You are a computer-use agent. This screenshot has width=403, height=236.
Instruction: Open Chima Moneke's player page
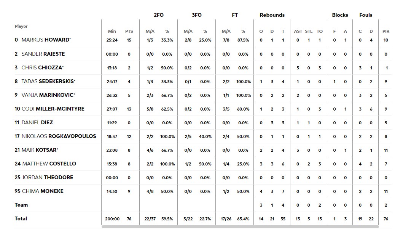43,191
